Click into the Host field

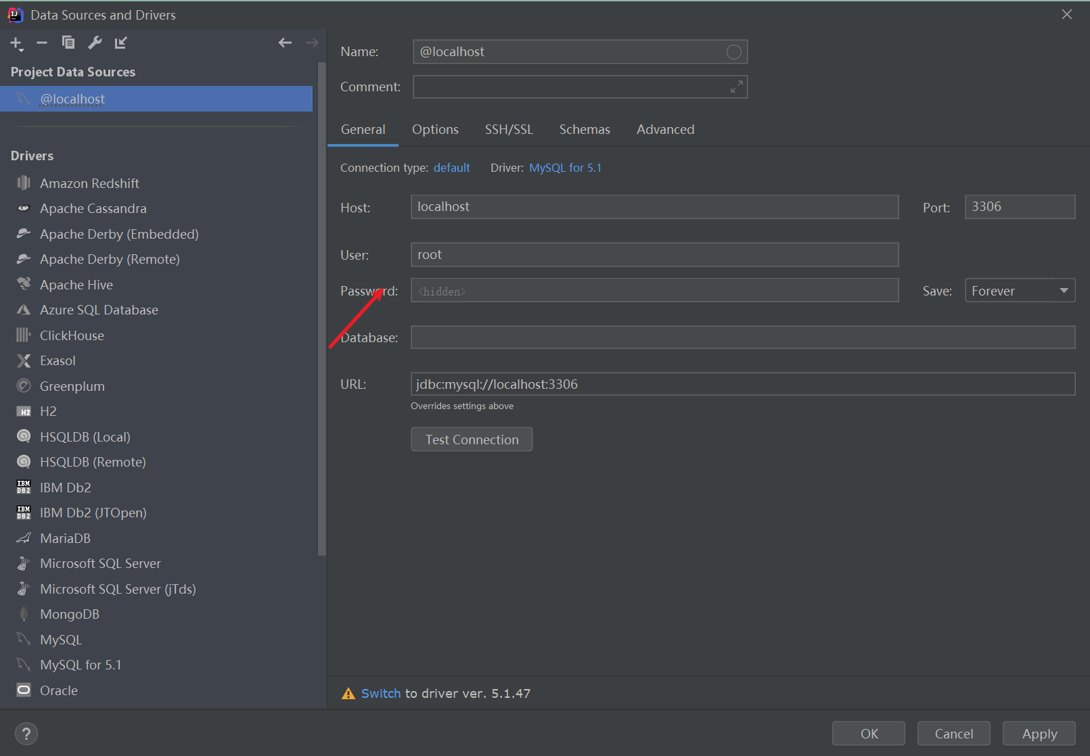654,207
